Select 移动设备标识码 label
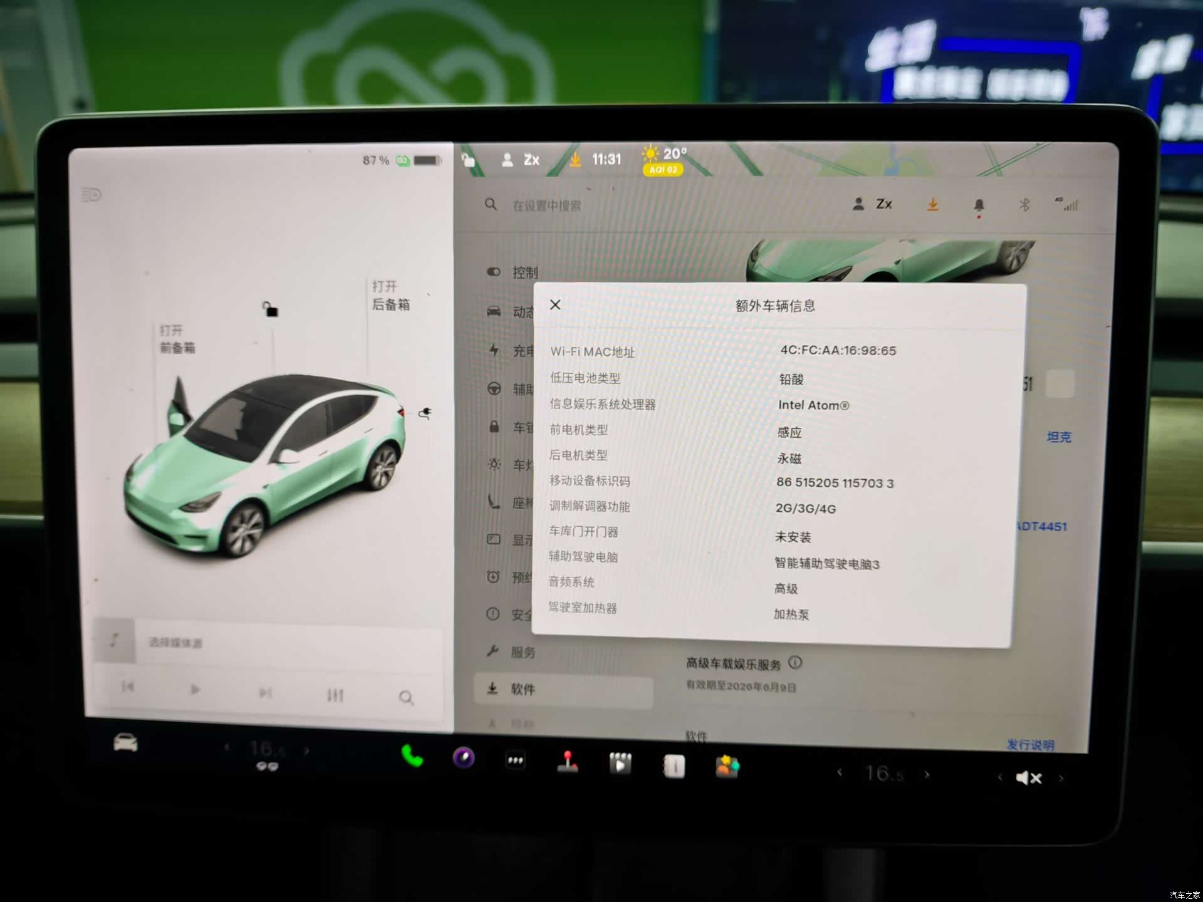The image size is (1203, 902). tap(590, 481)
